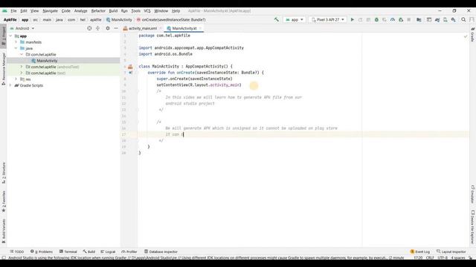Expand the manifests folder
The height and width of the screenshot is (267, 476).
(16, 42)
